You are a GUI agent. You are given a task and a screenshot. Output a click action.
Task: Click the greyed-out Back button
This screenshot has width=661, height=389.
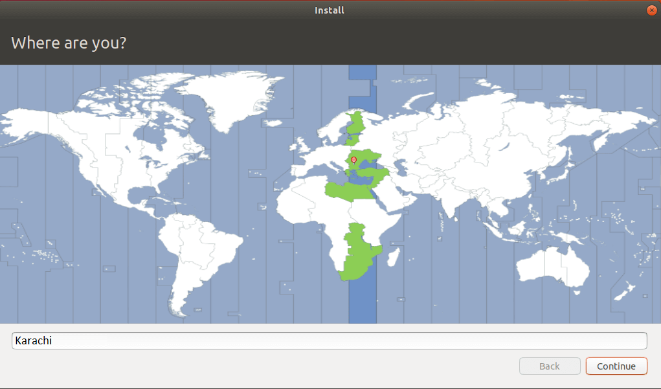[x=550, y=366]
